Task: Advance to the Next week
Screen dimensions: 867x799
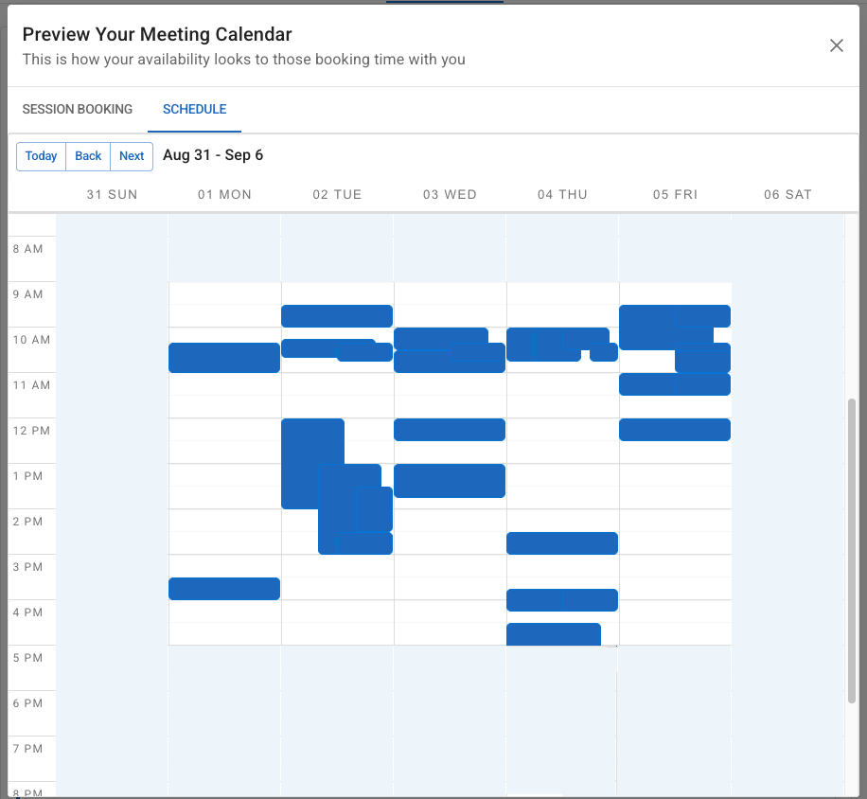Action: pos(132,156)
